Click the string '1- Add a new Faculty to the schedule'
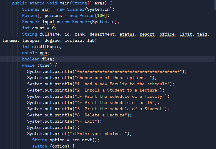This screenshot has height=149, width=216. pos(122,84)
